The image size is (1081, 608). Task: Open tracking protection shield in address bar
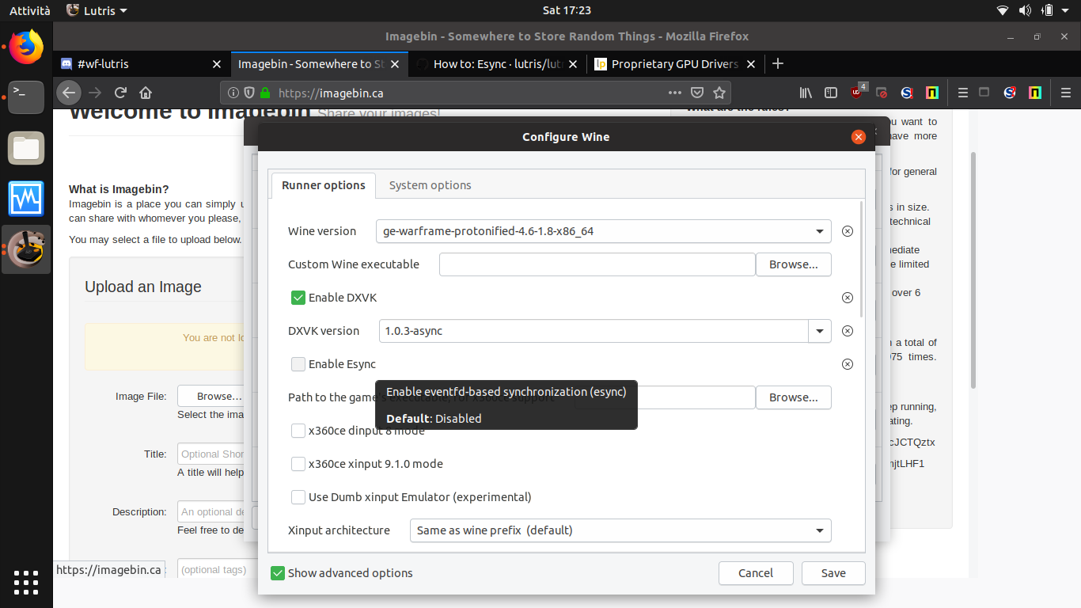248,93
